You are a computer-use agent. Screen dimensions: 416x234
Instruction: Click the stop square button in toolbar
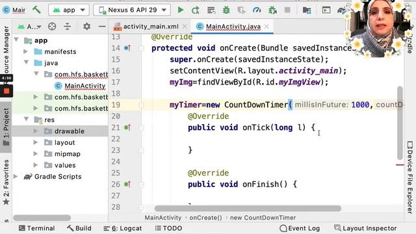point(287,10)
